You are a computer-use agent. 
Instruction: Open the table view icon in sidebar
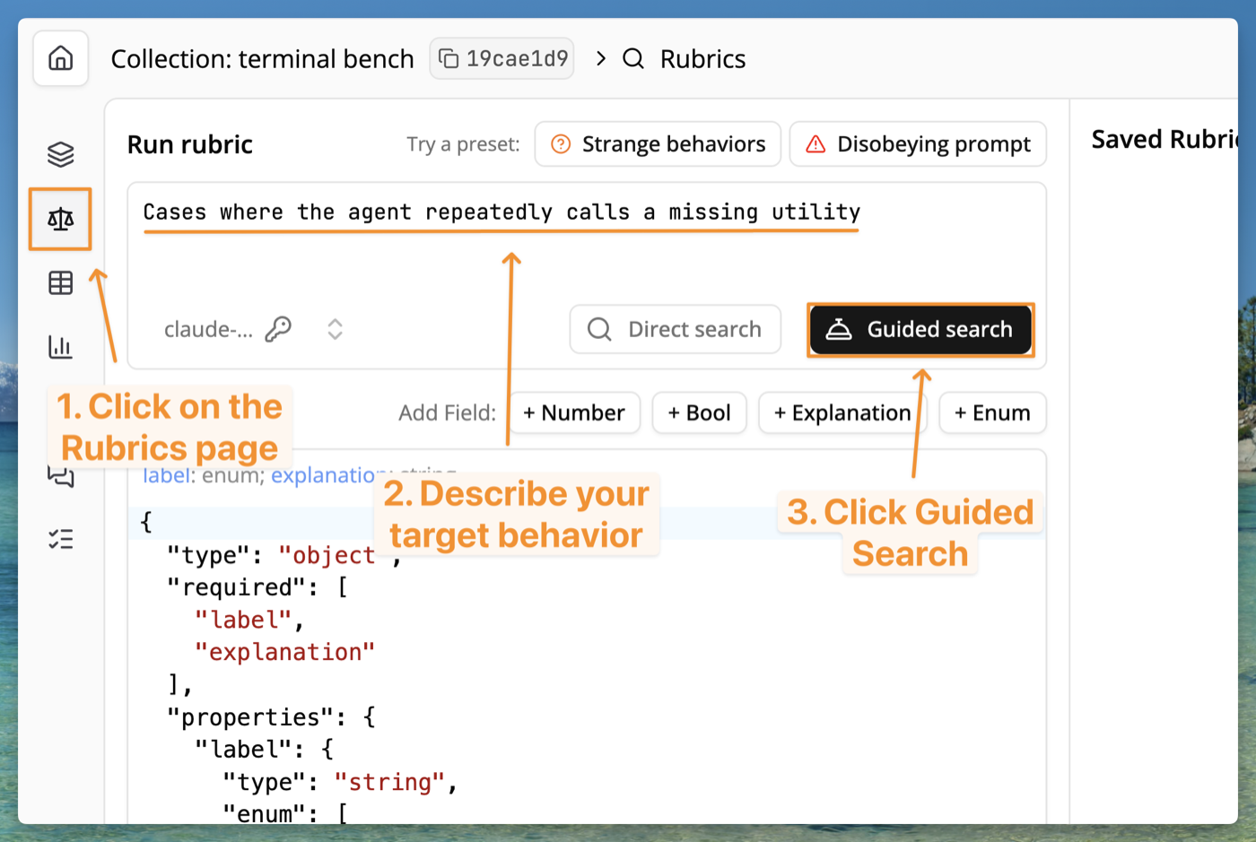(x=60, y=282)
